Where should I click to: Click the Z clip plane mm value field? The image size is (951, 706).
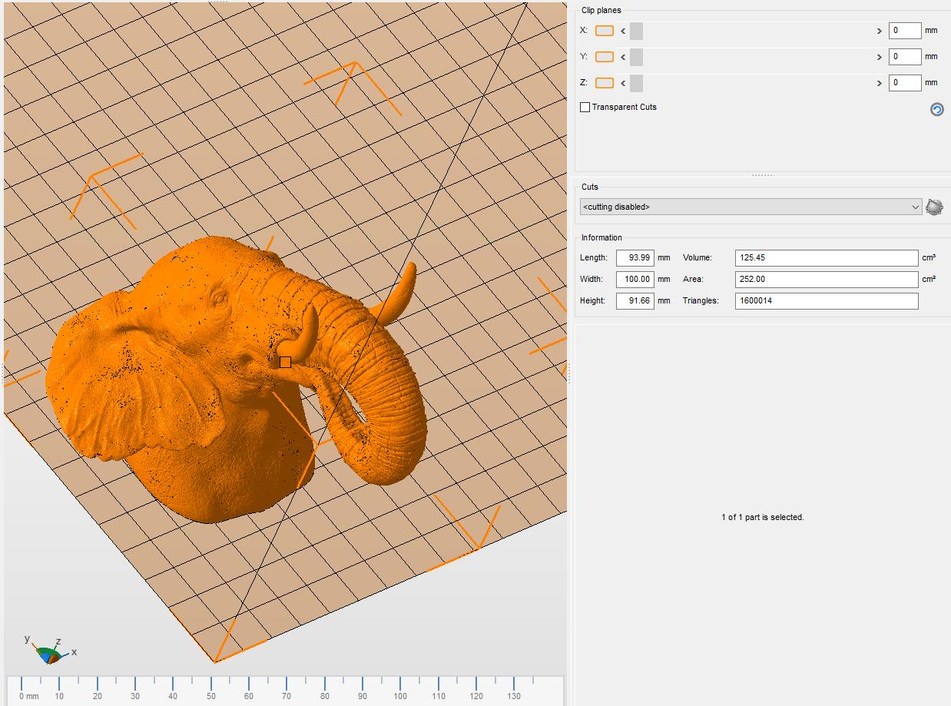904,83
